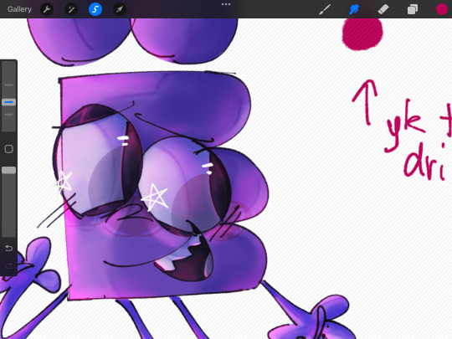Adjust the brush opacity slider handle

pyautogui.click(x=8, y=171)
